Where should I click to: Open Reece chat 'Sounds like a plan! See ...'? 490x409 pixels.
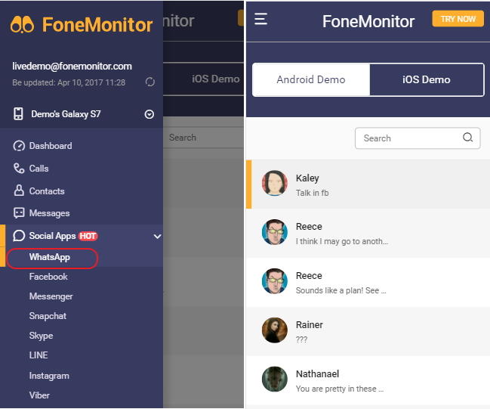point(368,282)
